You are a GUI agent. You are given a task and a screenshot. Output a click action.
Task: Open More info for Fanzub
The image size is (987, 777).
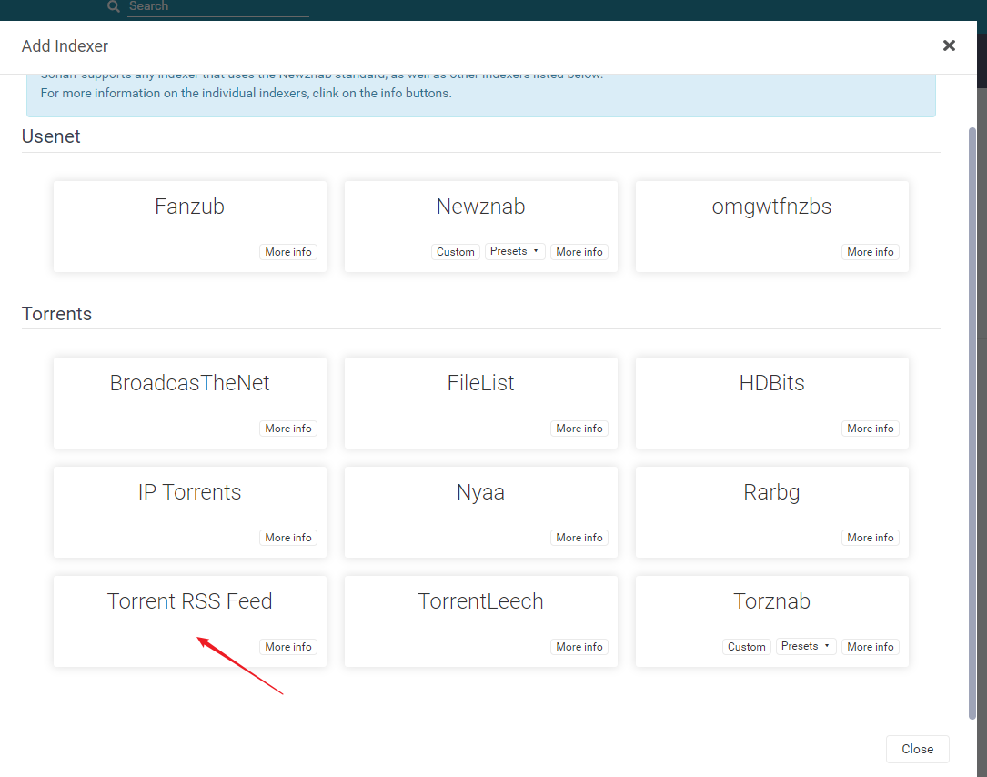click(288, 252)
